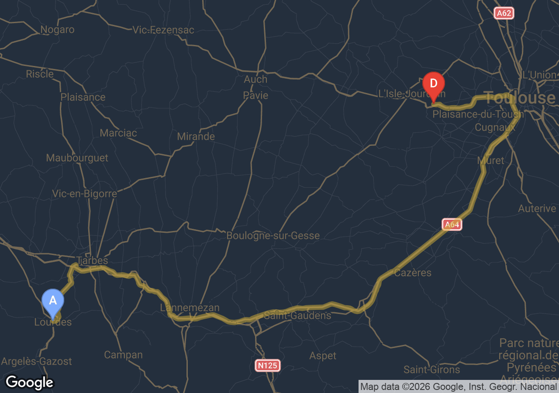The height and width of the screenshot is (393, 559).
Task: Click the Cazères town label
Action: pos(413,273)
